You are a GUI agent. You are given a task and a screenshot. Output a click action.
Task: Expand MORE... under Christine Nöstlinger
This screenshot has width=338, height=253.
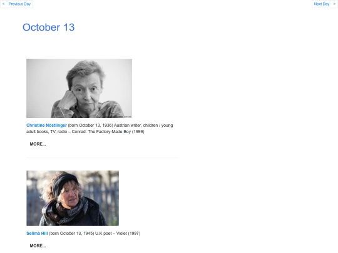[x=38, y=144]
